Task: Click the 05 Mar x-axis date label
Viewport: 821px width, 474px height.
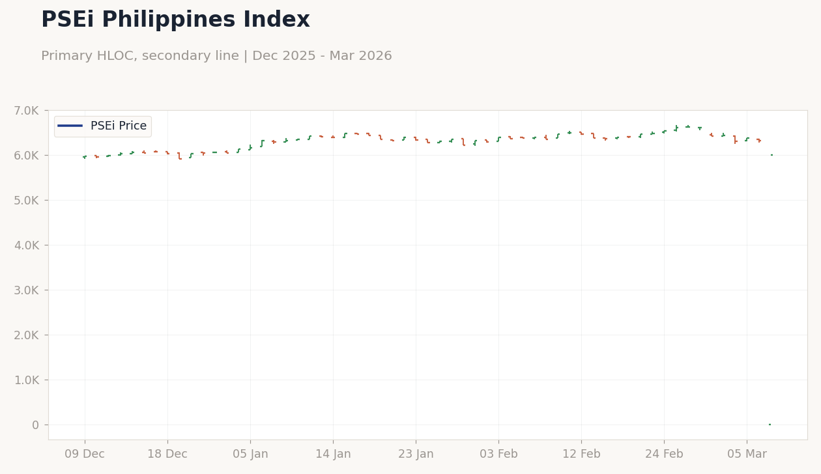Action: (x=747, y=454)
